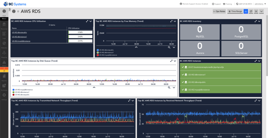Open the dashboard options chevron dropdown
The image size is (268, 138).
(261, 11)
